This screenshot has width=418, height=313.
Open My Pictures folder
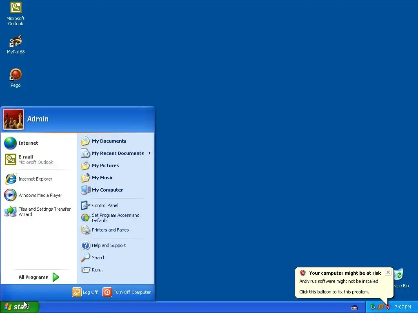pyautogui.click(x=116, y=165)
